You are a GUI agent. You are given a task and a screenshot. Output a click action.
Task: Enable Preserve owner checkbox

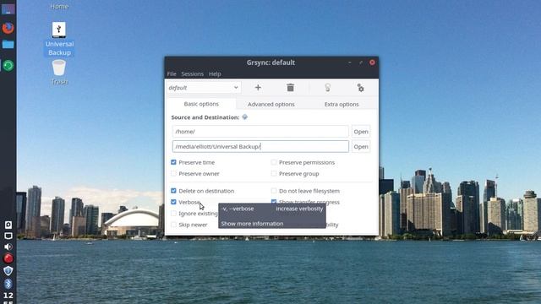coord(173,173)
